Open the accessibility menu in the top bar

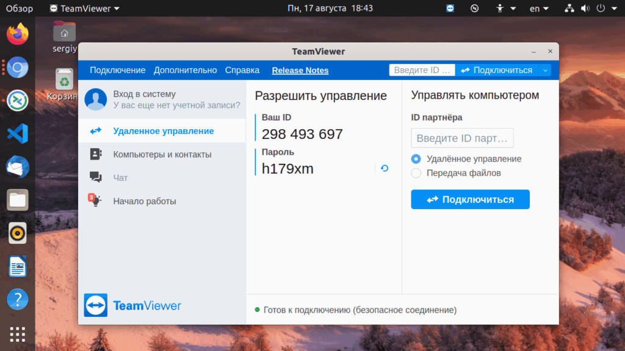pos(505,9)
